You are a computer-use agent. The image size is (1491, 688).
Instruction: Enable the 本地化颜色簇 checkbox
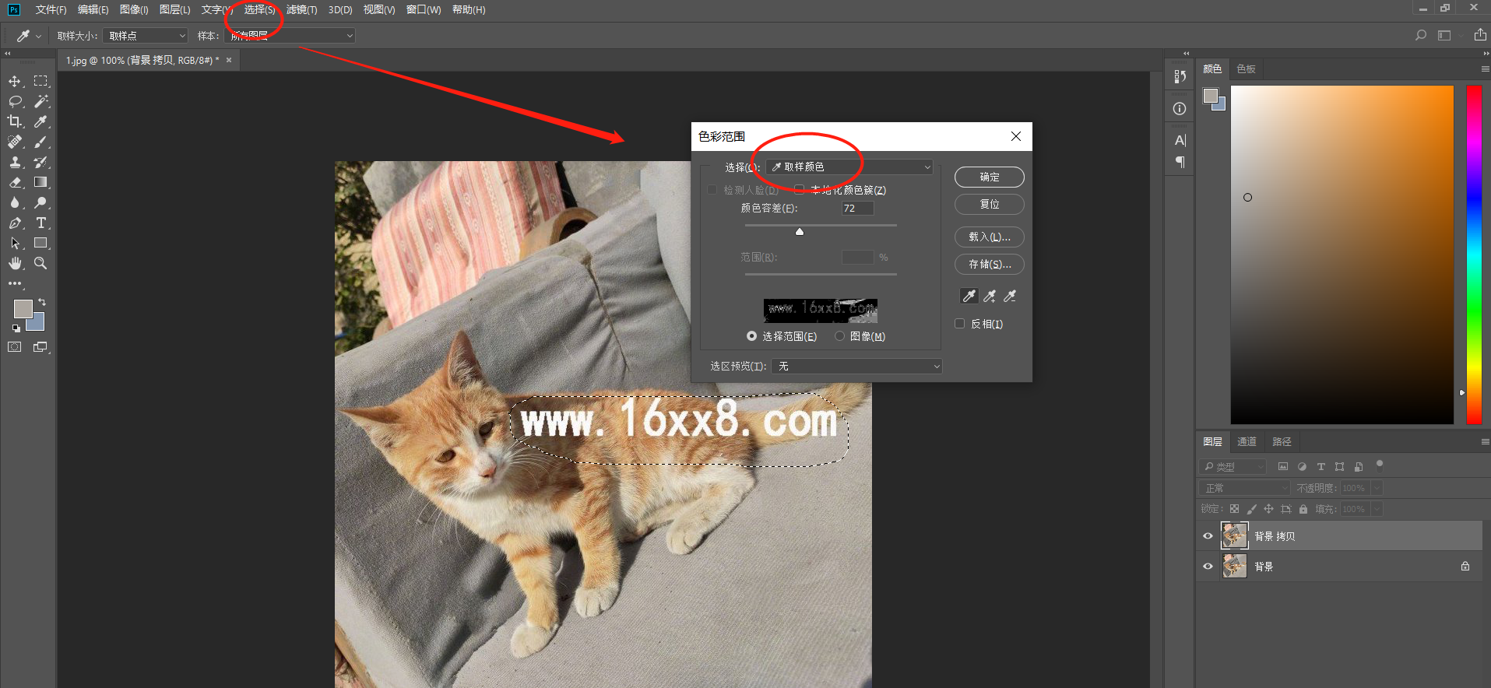(x=799, y=189)
